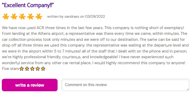
Task: Click the first orange rating star
Action: [x=5, y=16]
